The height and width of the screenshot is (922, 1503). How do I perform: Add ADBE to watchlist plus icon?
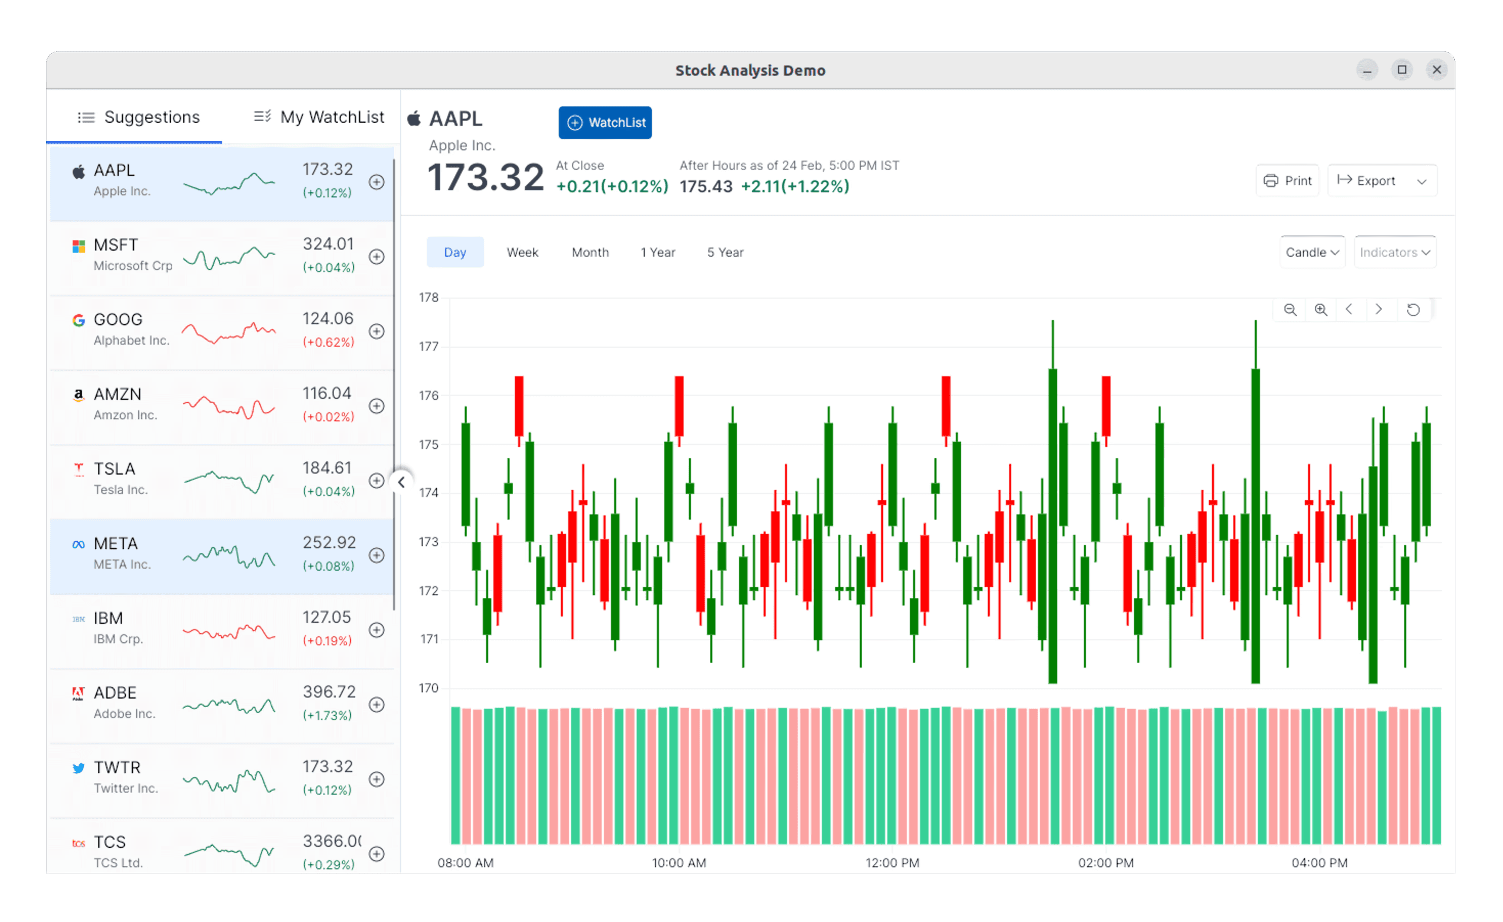pyautogui.click(x=377, y=704)
